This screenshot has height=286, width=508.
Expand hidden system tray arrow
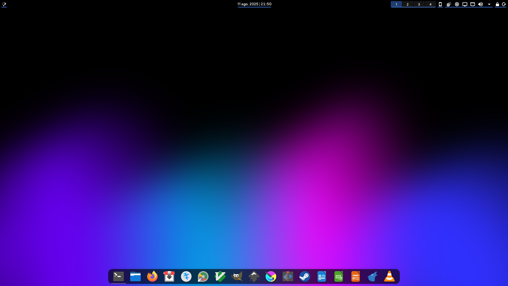pos(489,4)
